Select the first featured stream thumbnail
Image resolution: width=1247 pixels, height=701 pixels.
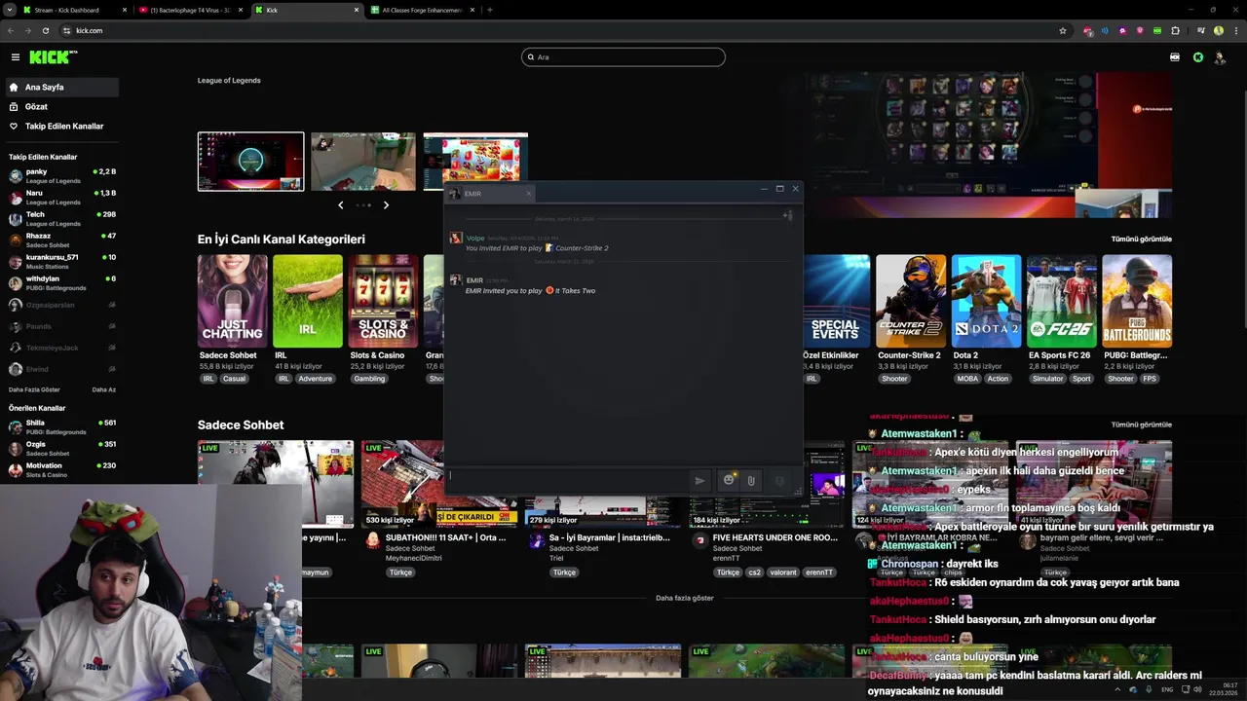(250, 162)
